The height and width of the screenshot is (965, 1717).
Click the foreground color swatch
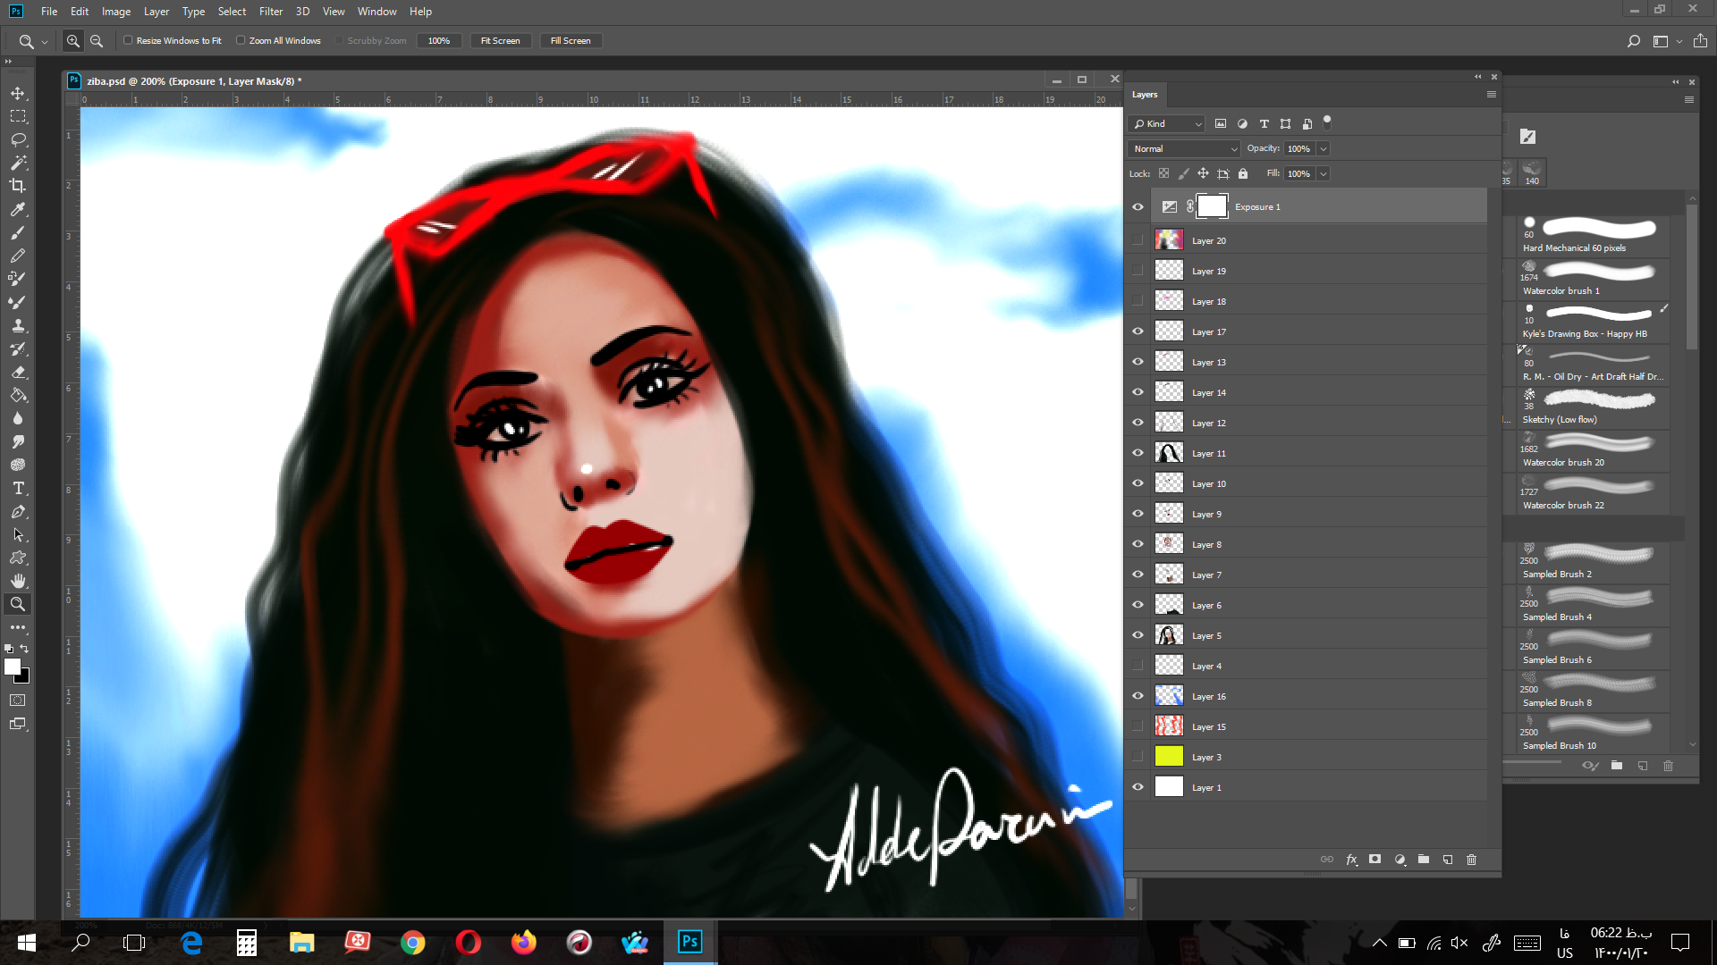coord(13,667)
